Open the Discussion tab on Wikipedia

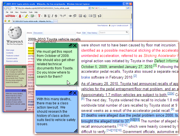pos(38,33)
